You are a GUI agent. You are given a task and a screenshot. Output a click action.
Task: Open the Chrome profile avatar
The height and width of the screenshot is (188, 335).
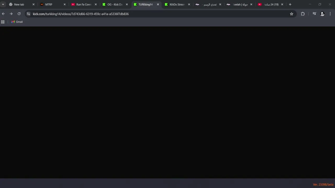click(x=322, y=14)
